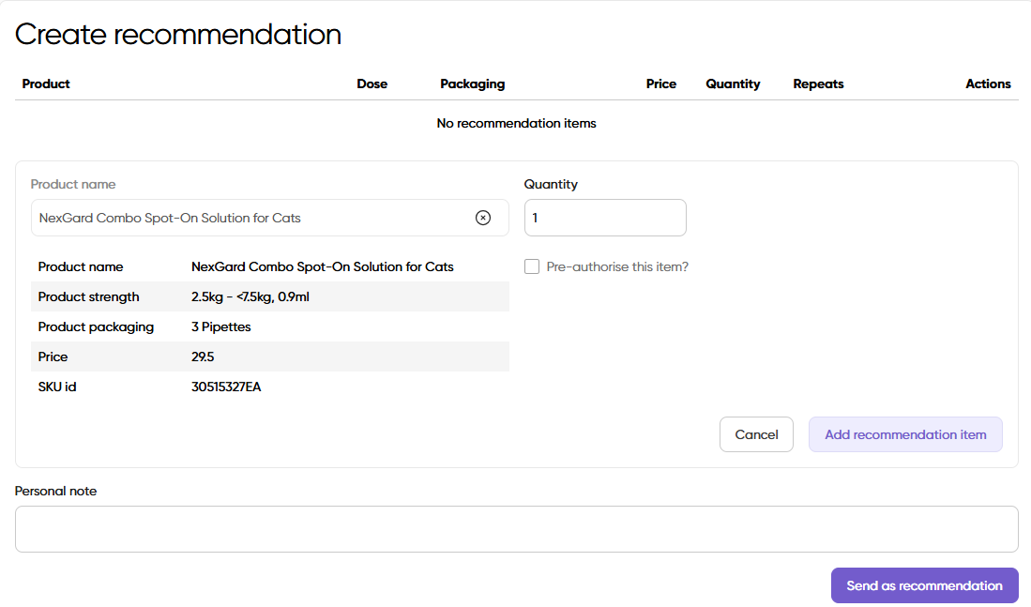This screenshot has width=1031, height=607.
Task: Focus the Quantity input box
Action: pyautogui.click(x=605, y=218)
